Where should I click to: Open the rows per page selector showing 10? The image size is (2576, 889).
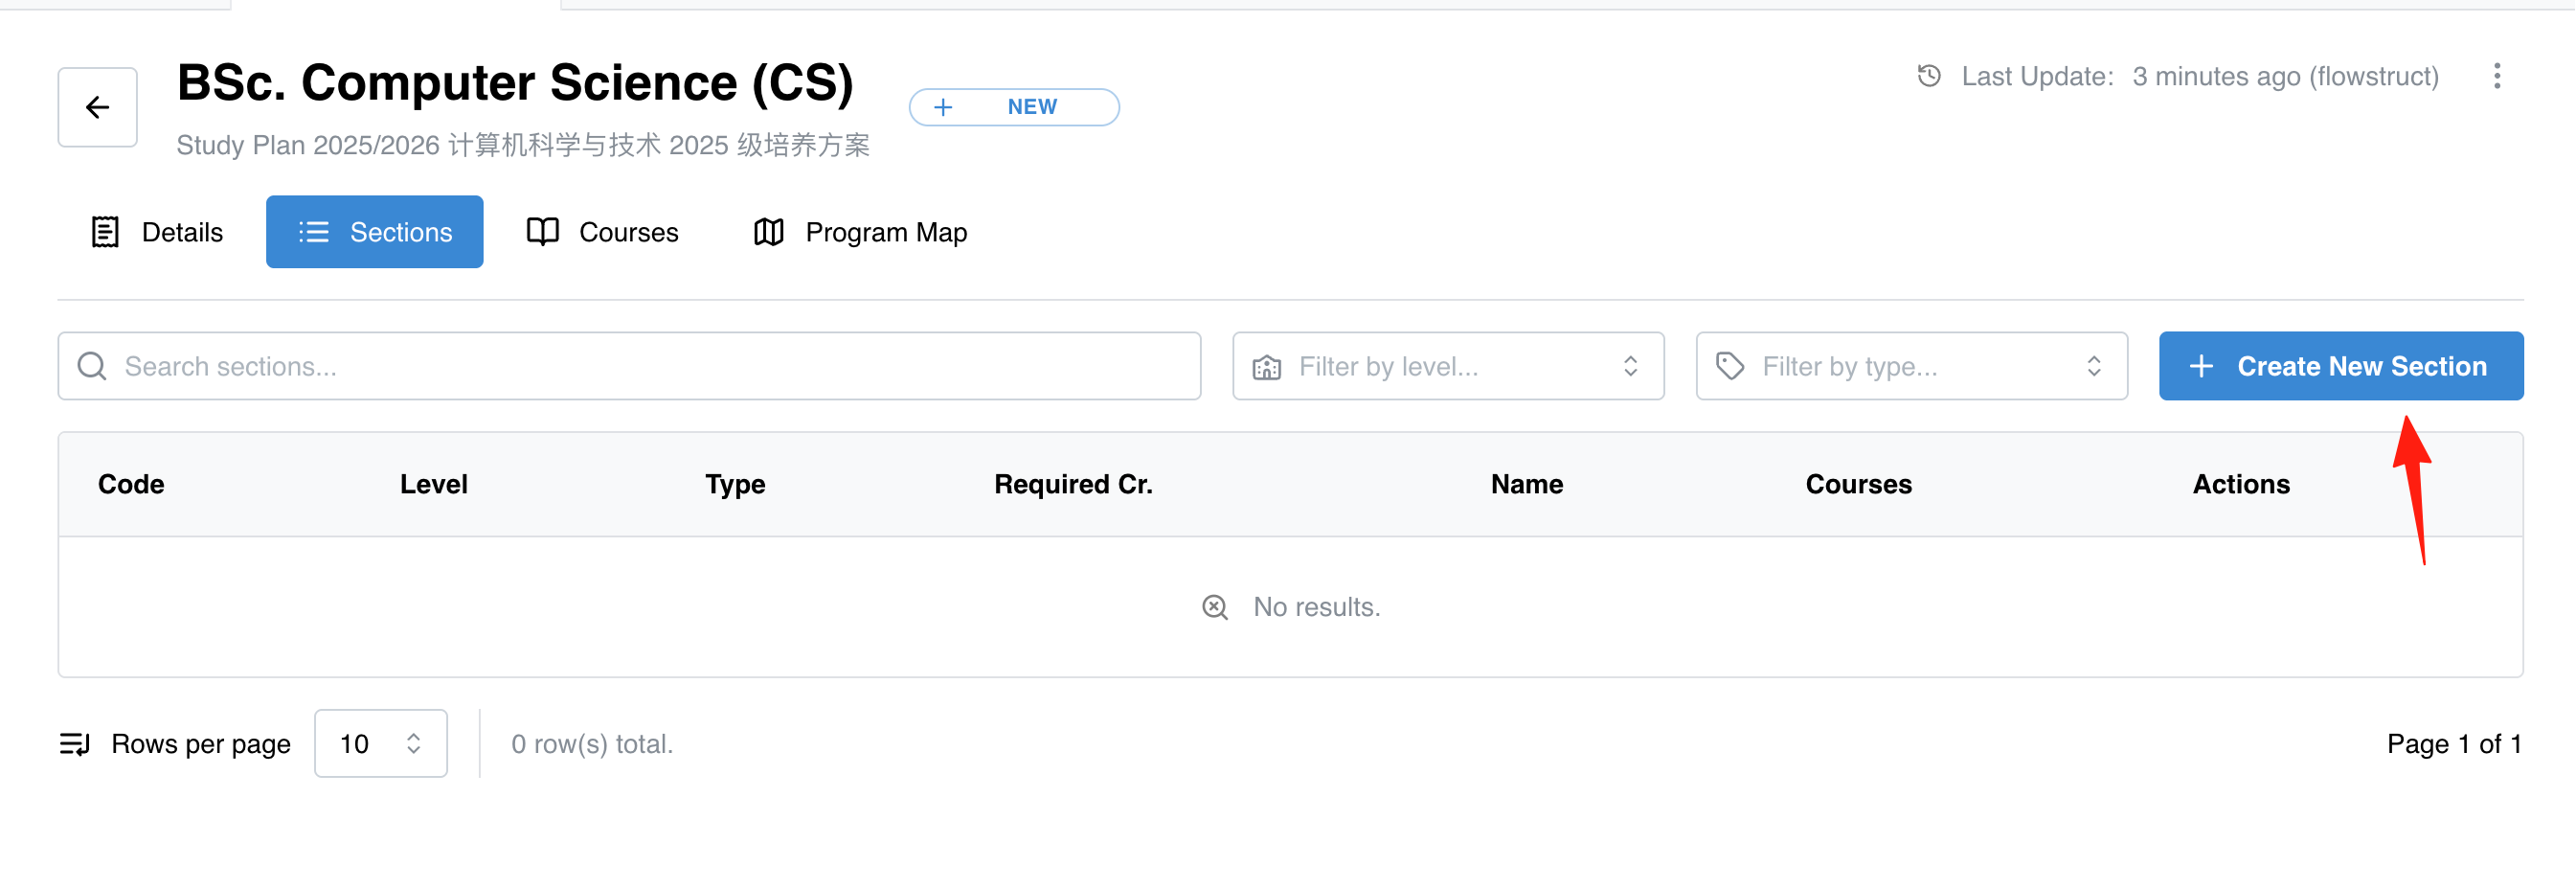point(381,744)
